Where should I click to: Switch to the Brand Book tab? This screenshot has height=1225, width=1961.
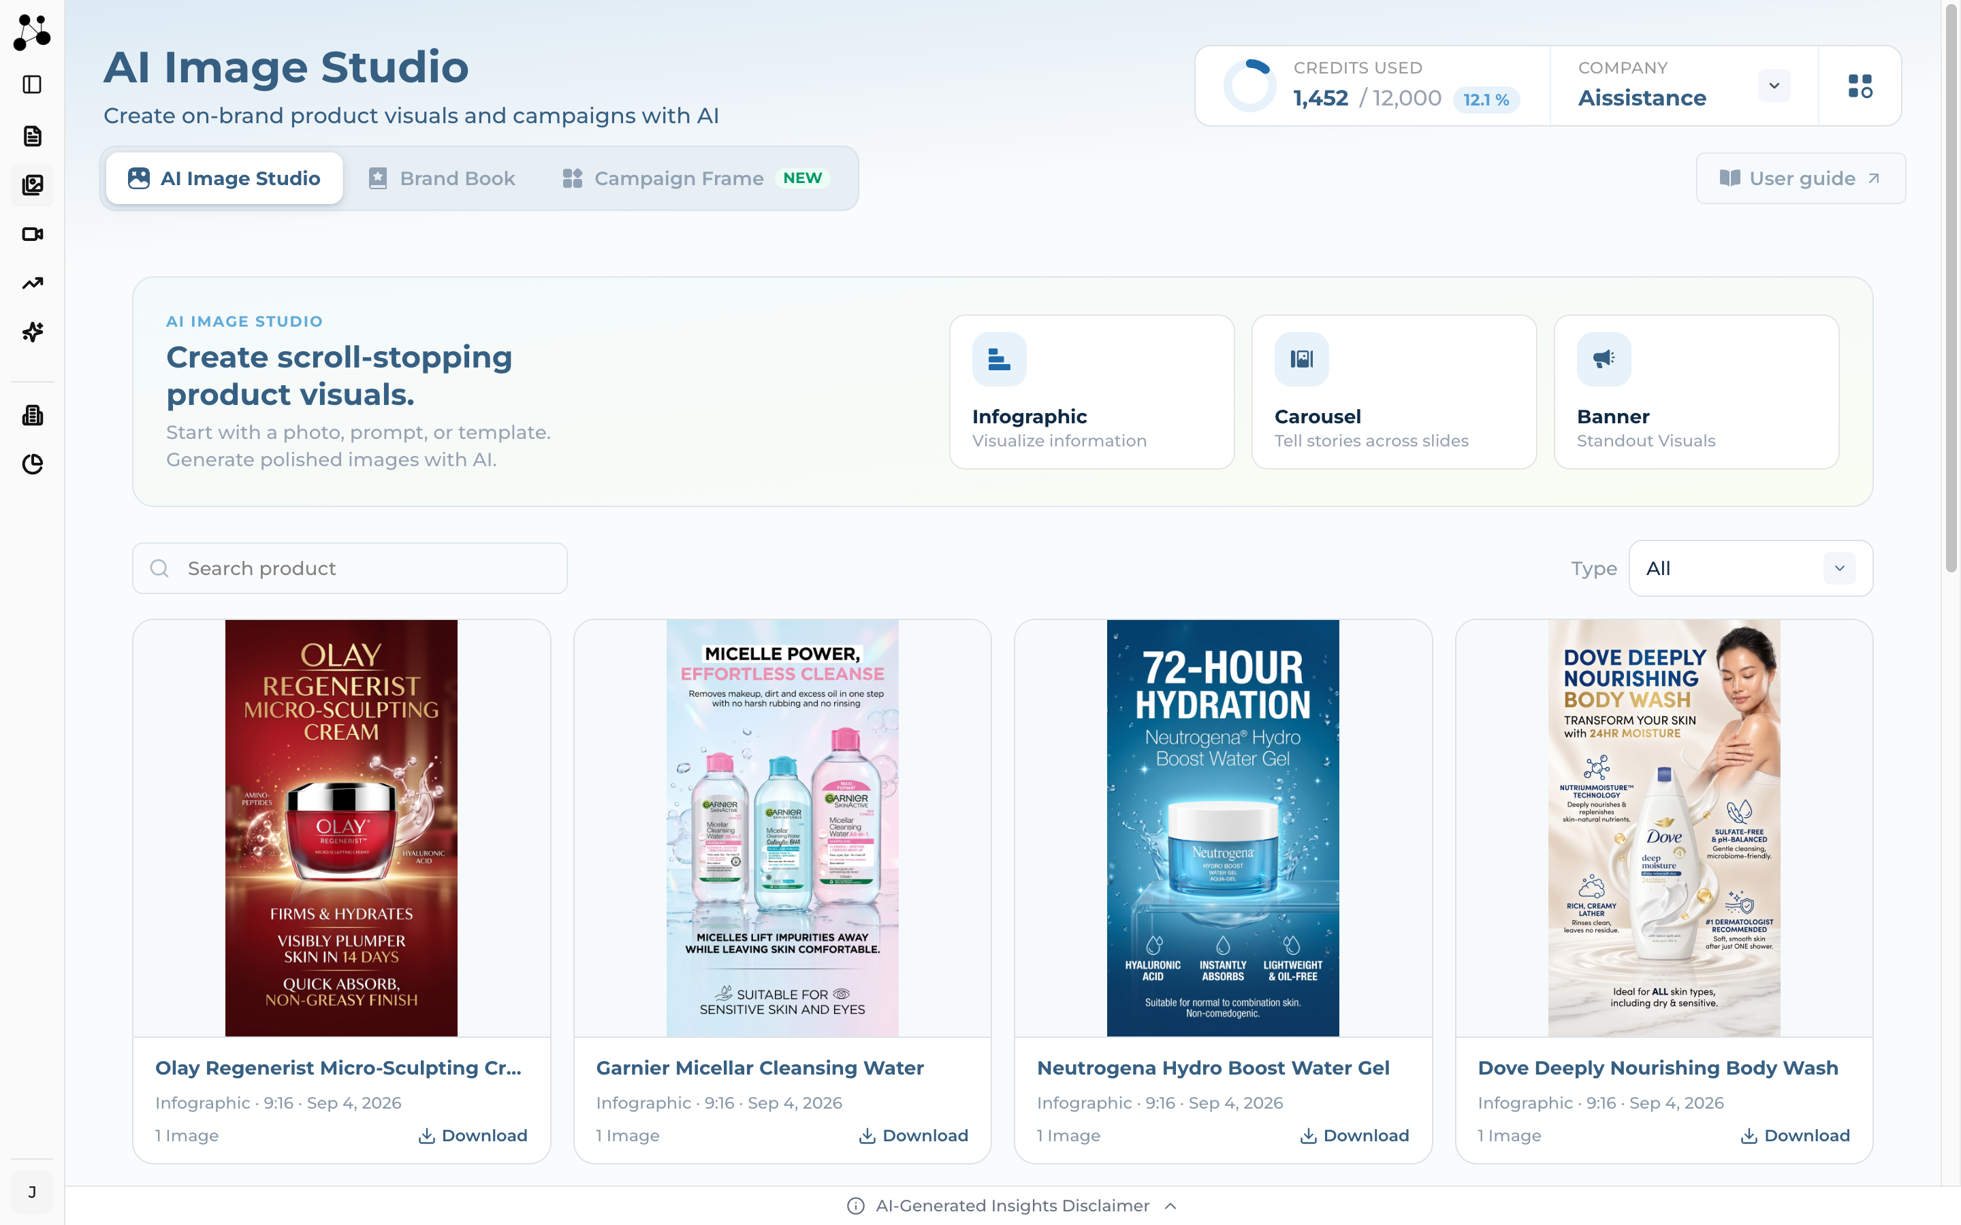coord(442,178)
